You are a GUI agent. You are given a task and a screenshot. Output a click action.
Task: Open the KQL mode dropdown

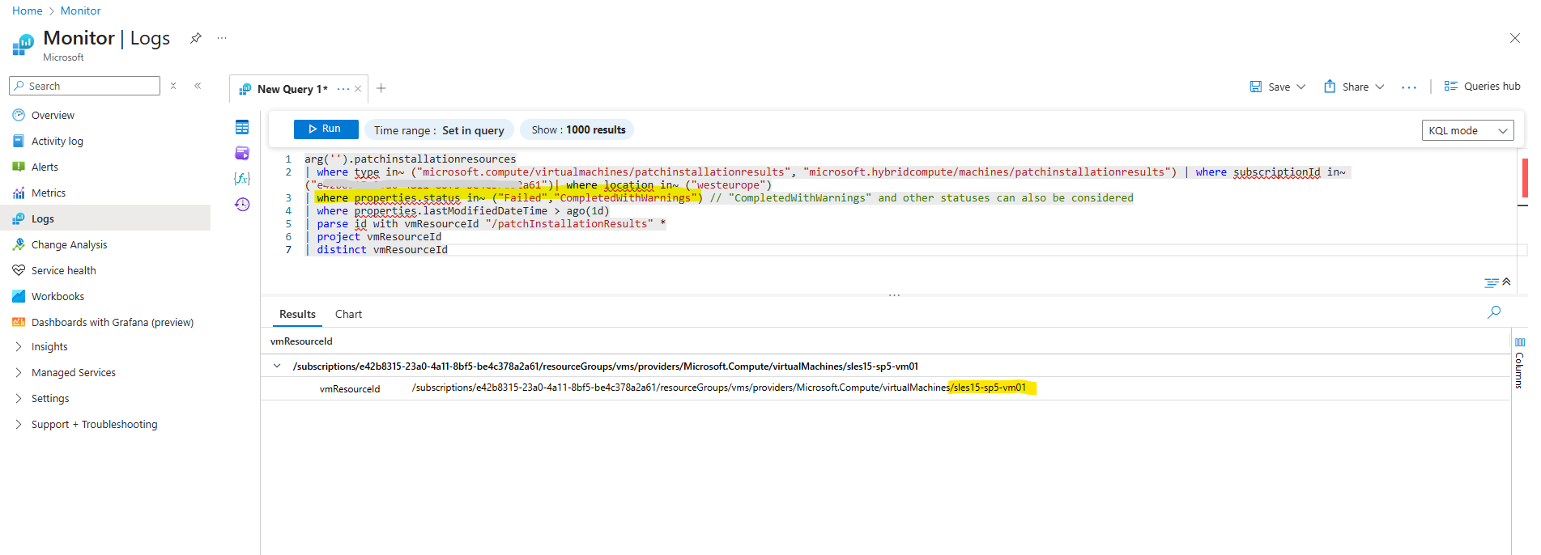[1467, 130]
